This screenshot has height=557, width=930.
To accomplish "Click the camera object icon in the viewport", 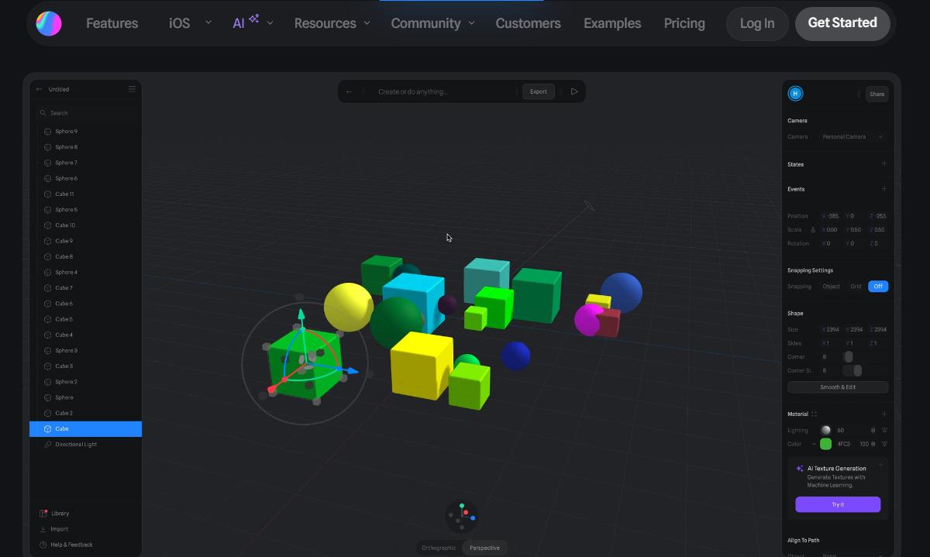I will pos(589,205).
